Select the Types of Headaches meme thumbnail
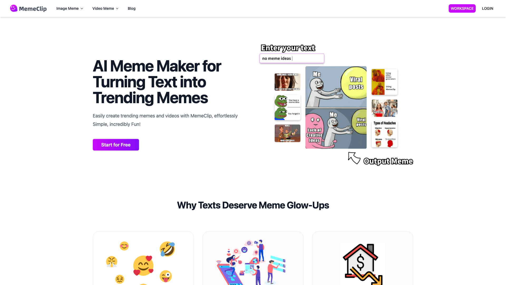Screen dimensions: 506x285 (384, 134)
